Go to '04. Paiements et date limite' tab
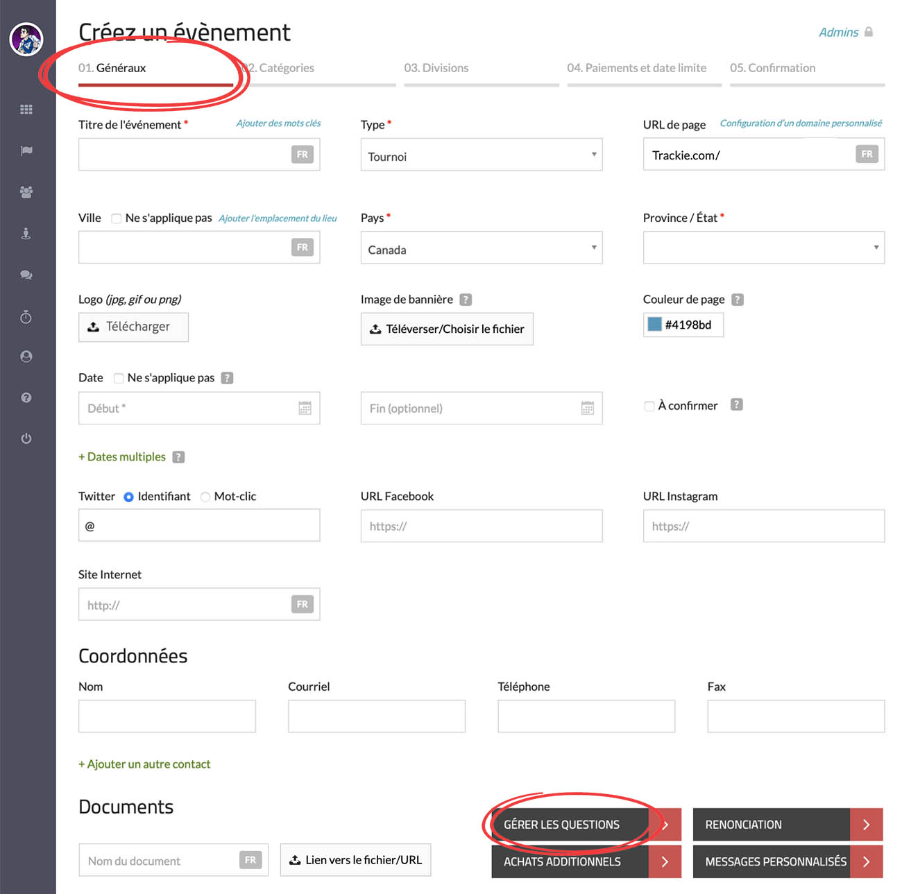The width and height of the screenshot is (902, 894). (x=636, y=68)
